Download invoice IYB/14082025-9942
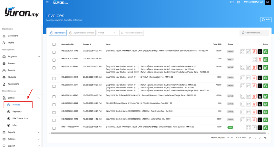 coord(260,104)
